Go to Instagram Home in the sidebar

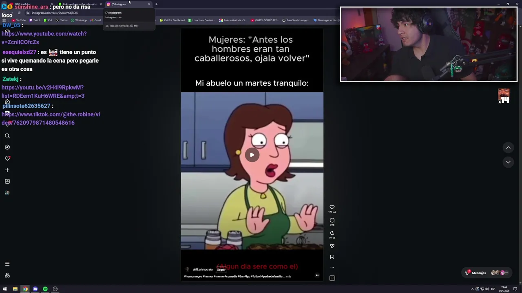pyautogui.click(x=7, y=102)
